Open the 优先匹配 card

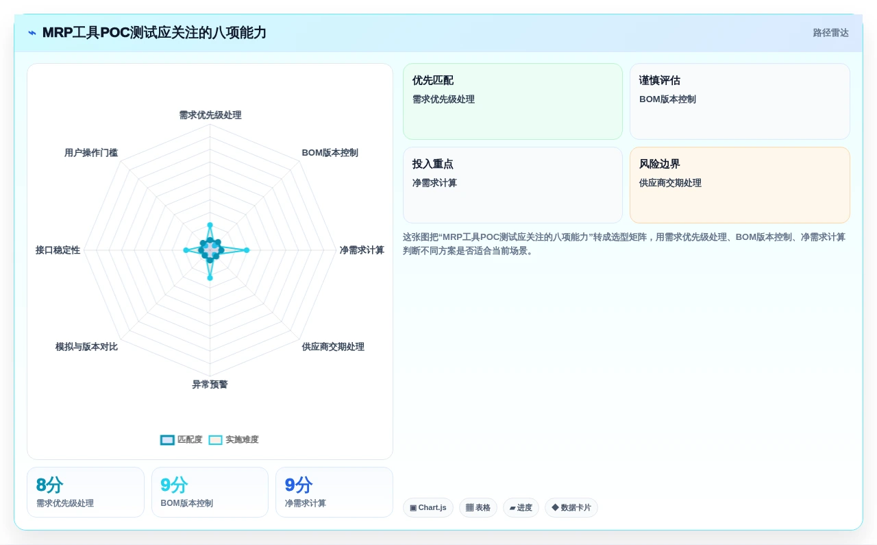pyautogui.click(x=512, y=101)
